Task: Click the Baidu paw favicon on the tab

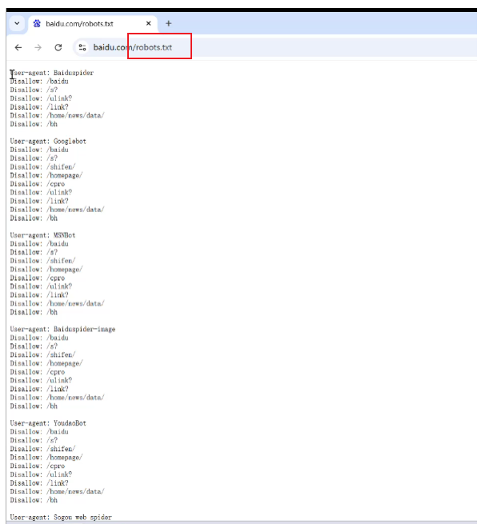Action: pyautogui.click(x=37, y=23)
